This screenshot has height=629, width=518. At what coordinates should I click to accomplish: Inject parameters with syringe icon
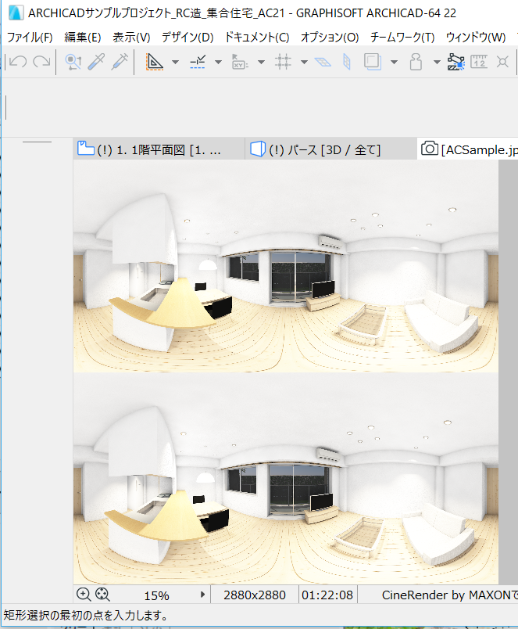click(120, 62)
